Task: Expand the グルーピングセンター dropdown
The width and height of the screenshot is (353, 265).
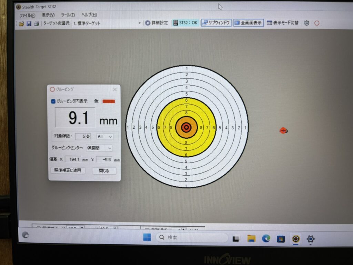Action: pyautogui.click(x=99, y=148)
